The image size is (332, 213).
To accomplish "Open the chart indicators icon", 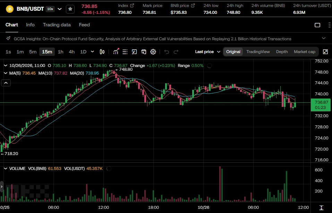I will pos(116,52).
